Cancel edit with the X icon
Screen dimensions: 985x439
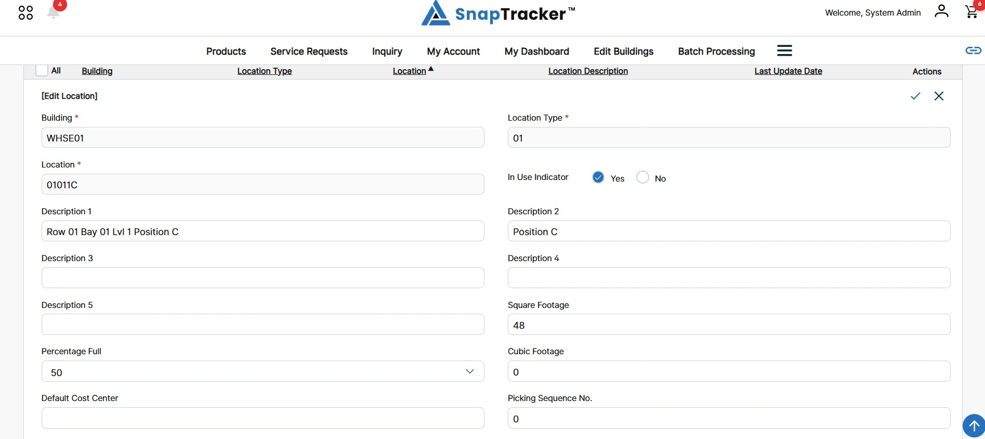tap(939, 96)
